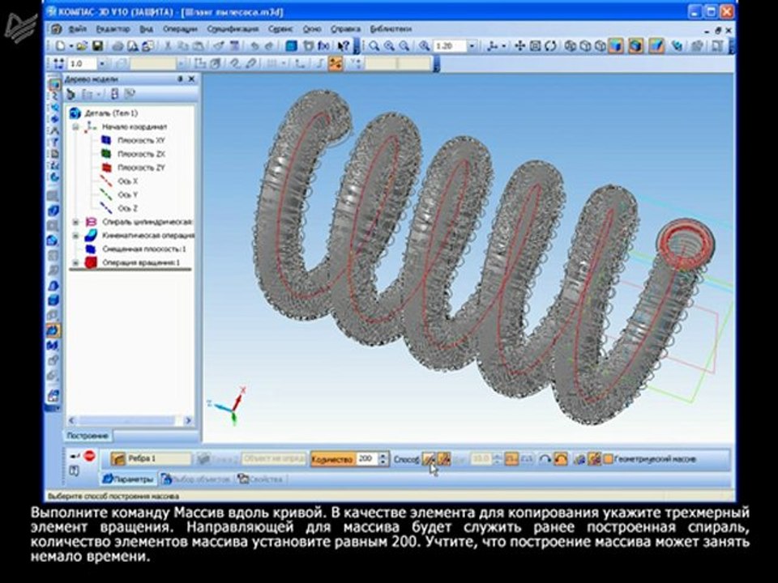Click the Rotate view icon
The image size is (778, 583).
pos(550,46)
